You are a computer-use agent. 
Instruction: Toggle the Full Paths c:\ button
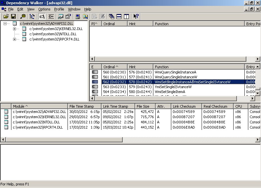pyautogui.click(x=42, y=16)
